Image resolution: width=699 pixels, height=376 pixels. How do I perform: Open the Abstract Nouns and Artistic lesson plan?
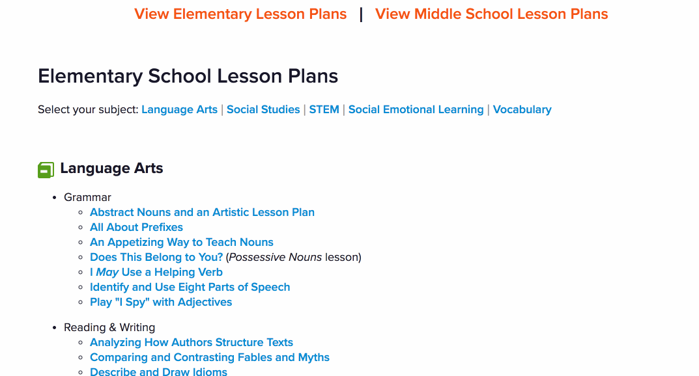point(202,212)
